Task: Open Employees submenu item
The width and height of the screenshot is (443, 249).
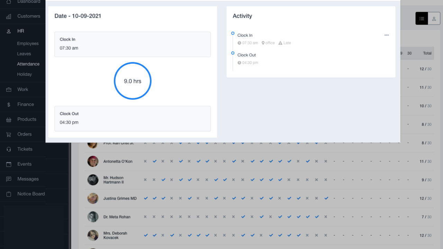Action: coord(28,44)
